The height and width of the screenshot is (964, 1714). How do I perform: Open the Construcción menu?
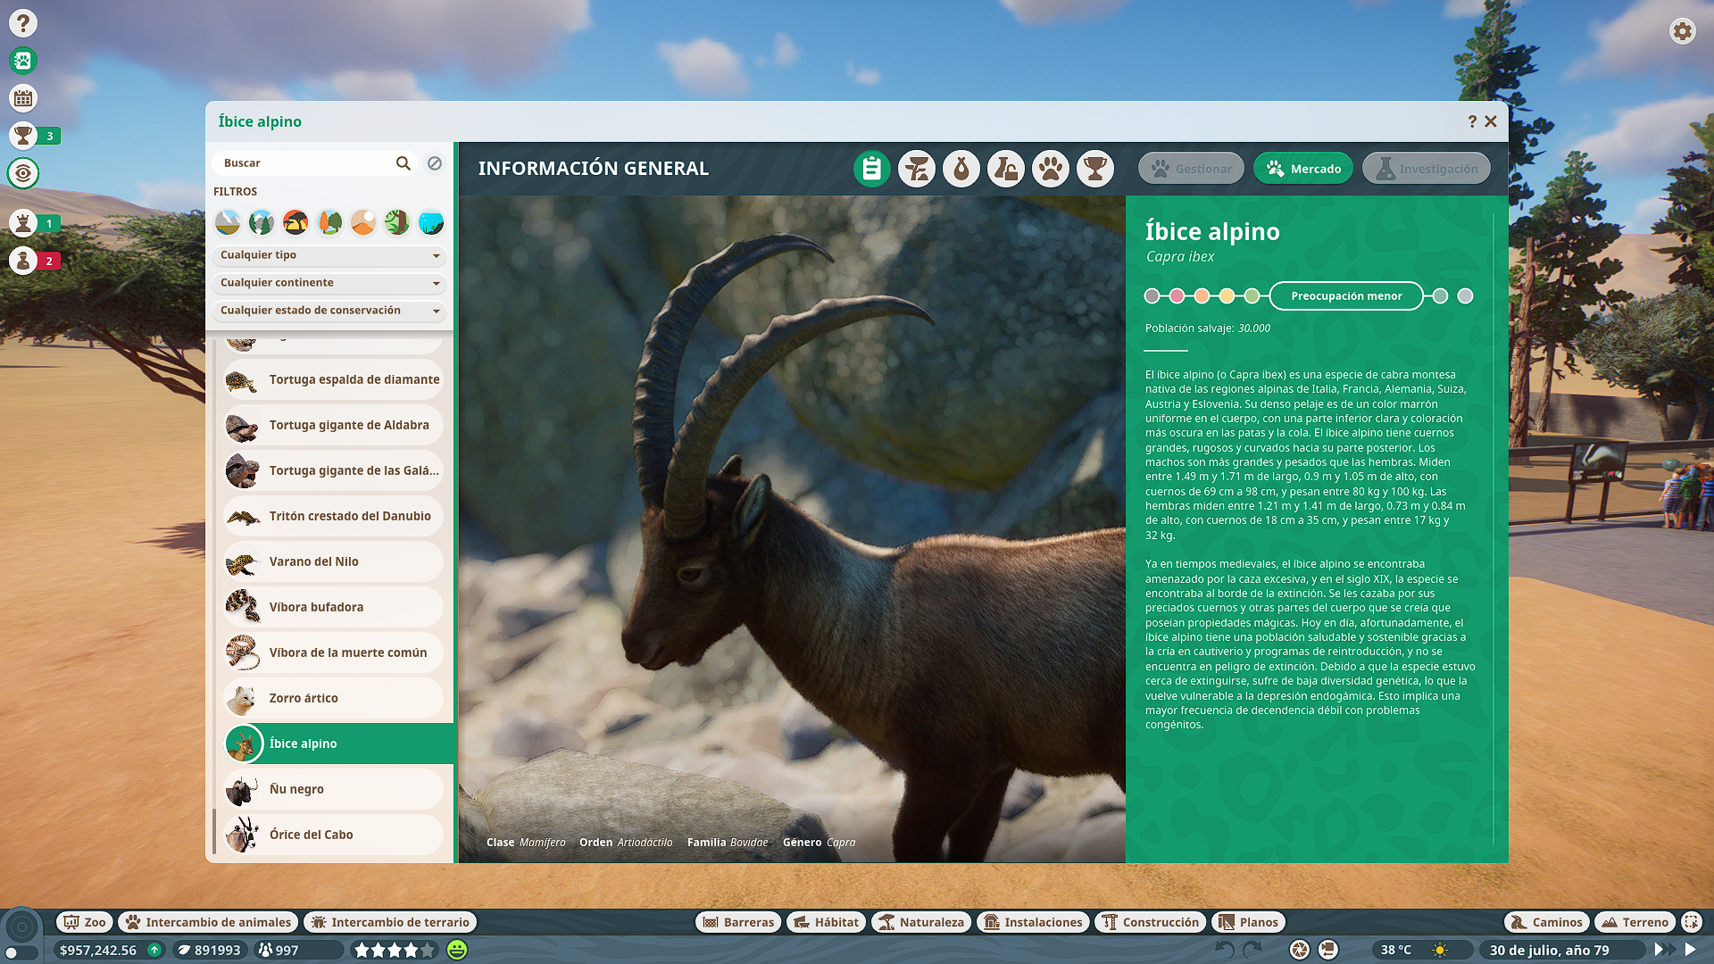1151,922
